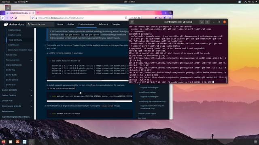
Task: Open Docker Context sidebar item
Action: tap(12, 80)
